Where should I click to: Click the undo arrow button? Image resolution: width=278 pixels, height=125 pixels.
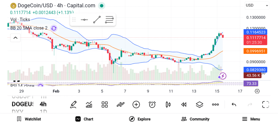[x=234, y=104]
